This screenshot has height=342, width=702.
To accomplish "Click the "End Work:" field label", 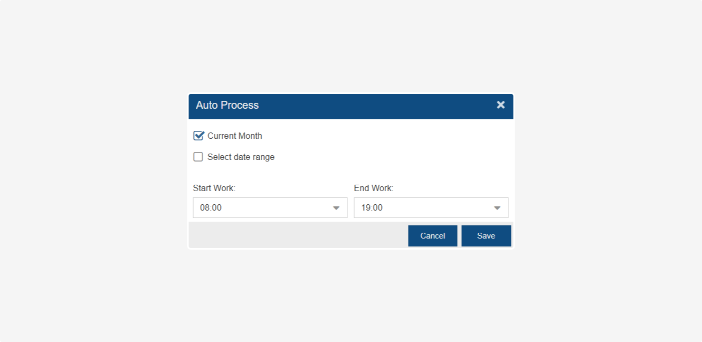I will pyautogui.click(x=374, y=188).
